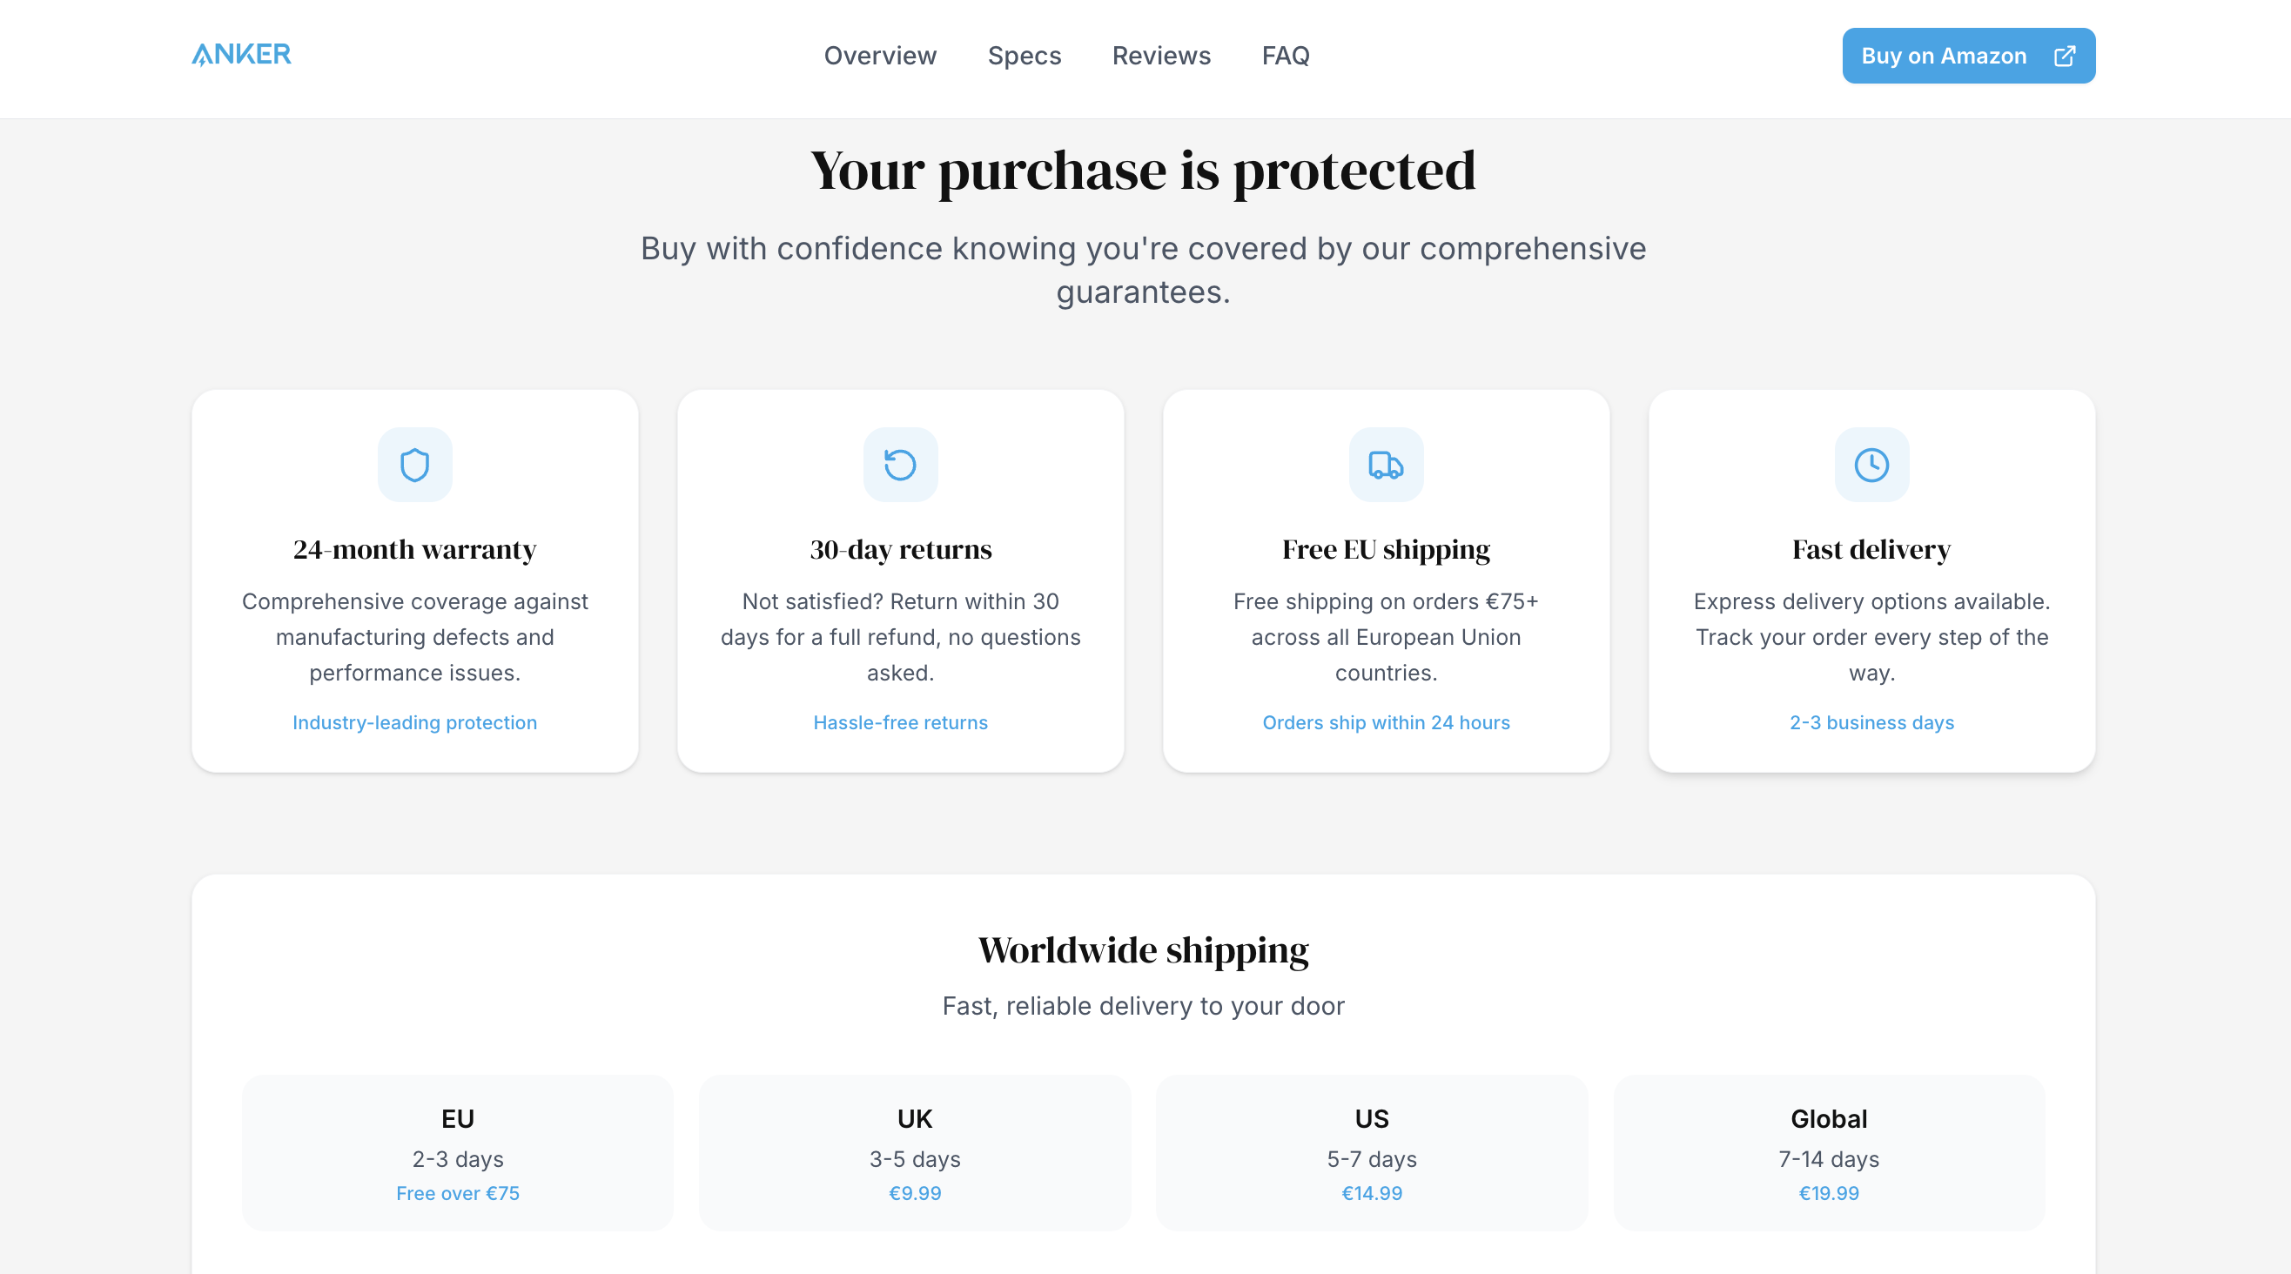Click Orders ship within 24 hours
The width and height of the screenshot is (2291, 1274).
click(x=1386, y=723)
